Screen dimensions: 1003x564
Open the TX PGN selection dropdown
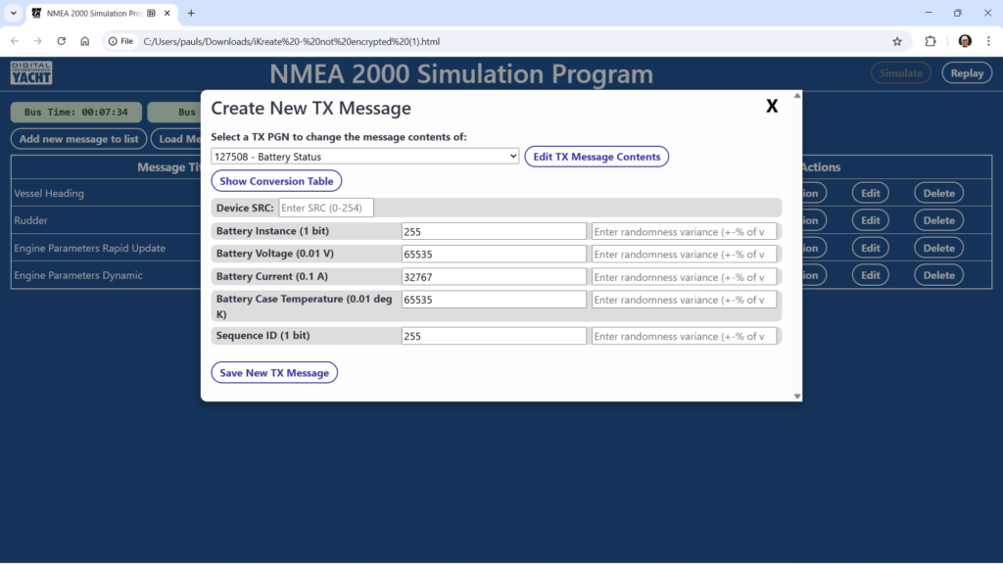click(365, 157)
